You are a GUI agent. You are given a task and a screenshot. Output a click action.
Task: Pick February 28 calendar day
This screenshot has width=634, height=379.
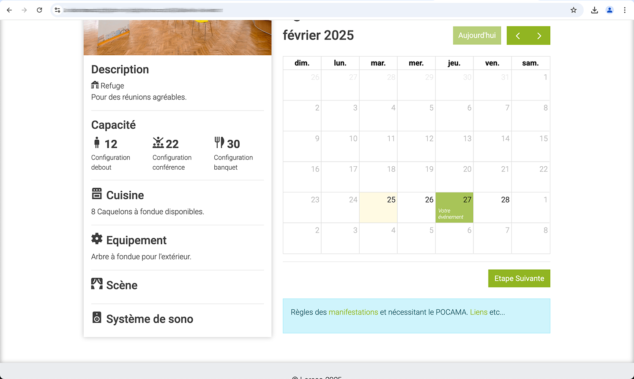[x=492, y=208]
